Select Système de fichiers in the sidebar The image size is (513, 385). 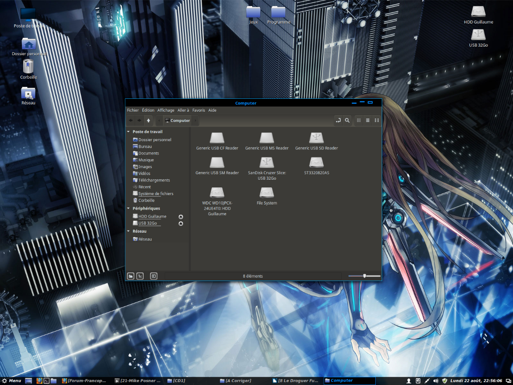point(153,194)
